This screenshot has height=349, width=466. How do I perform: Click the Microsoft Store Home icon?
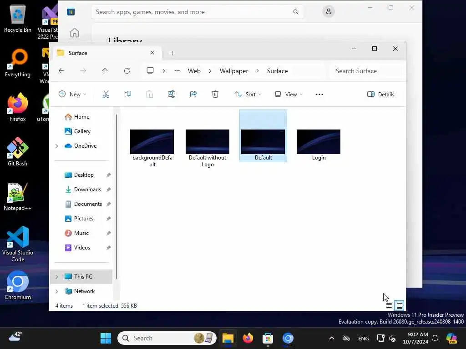[75, 33]
